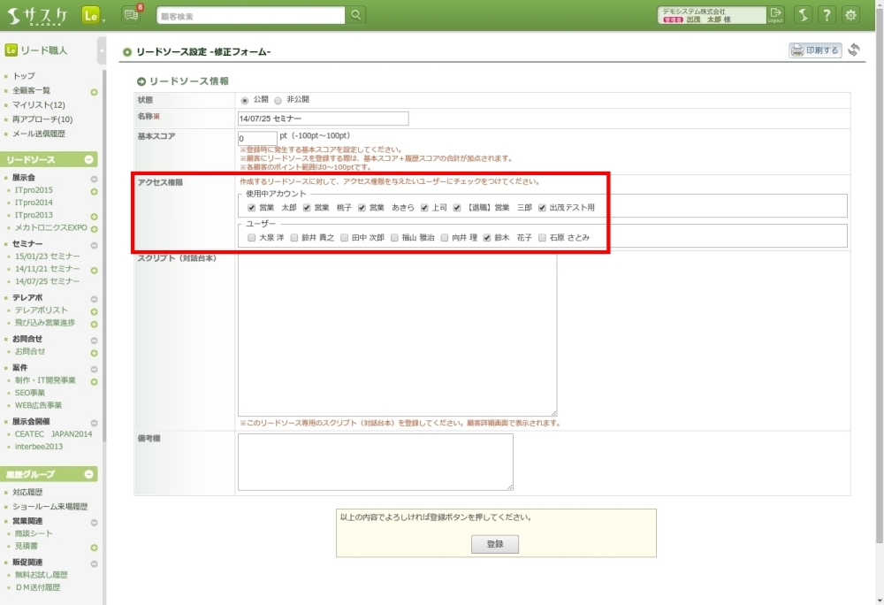Open the Le app switcher dropdown

coord(92,15)
